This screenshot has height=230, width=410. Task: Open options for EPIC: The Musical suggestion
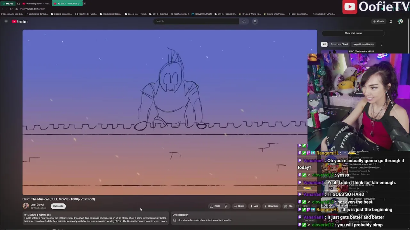click(384, 52)
